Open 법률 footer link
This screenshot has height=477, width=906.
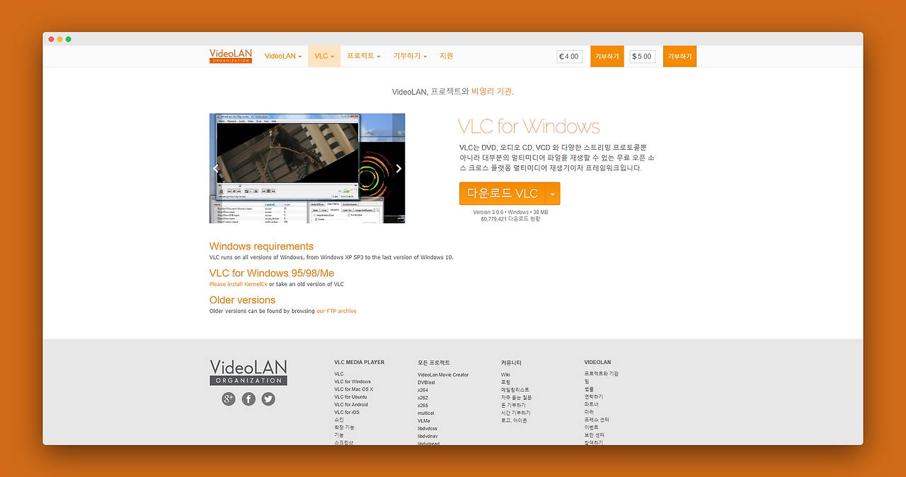pos(589,389)
